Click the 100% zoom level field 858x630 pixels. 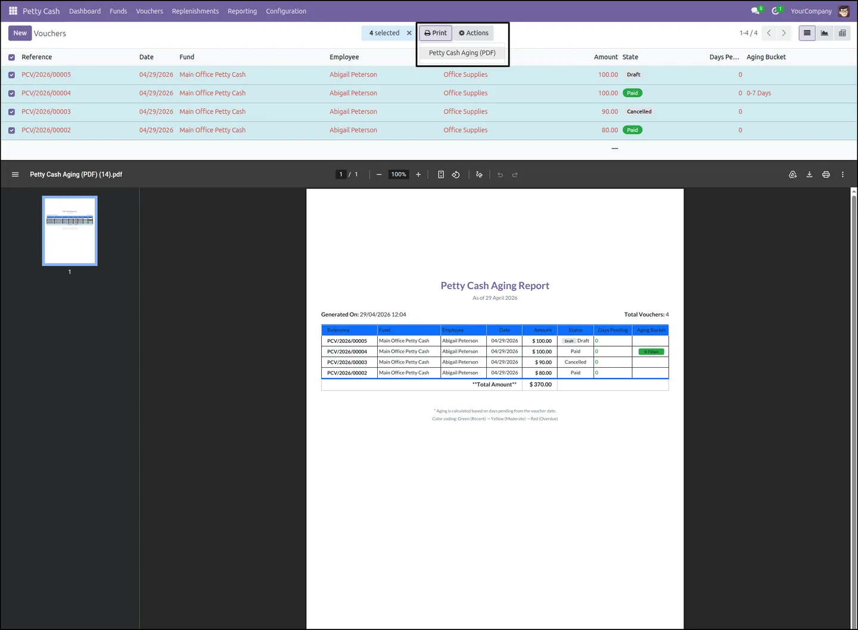[399, 175]
